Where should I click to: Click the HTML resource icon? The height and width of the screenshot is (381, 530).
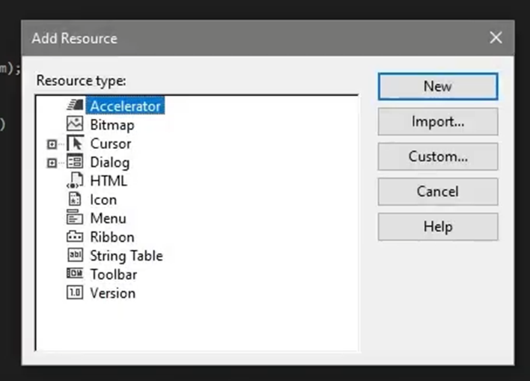pos(75,181)
